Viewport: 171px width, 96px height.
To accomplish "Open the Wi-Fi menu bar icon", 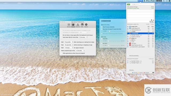I will 167,1.
